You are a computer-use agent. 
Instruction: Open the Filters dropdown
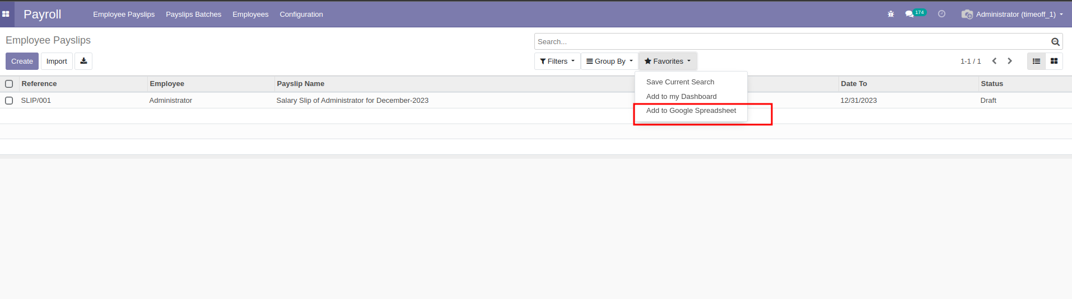pos(557,61)
